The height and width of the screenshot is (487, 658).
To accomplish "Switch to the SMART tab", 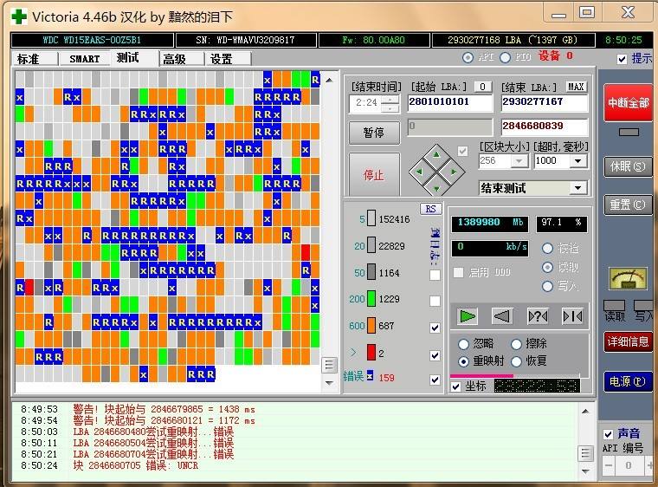I will 85,59.
